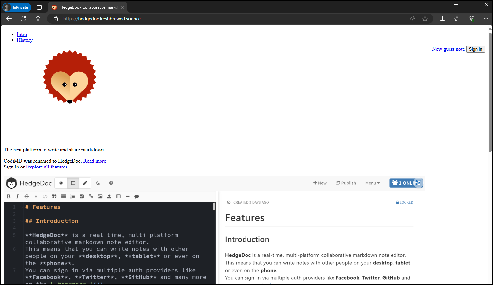Add this page to favorites with the star
This screenshot has width=493, height=285.
pos(425,19)
